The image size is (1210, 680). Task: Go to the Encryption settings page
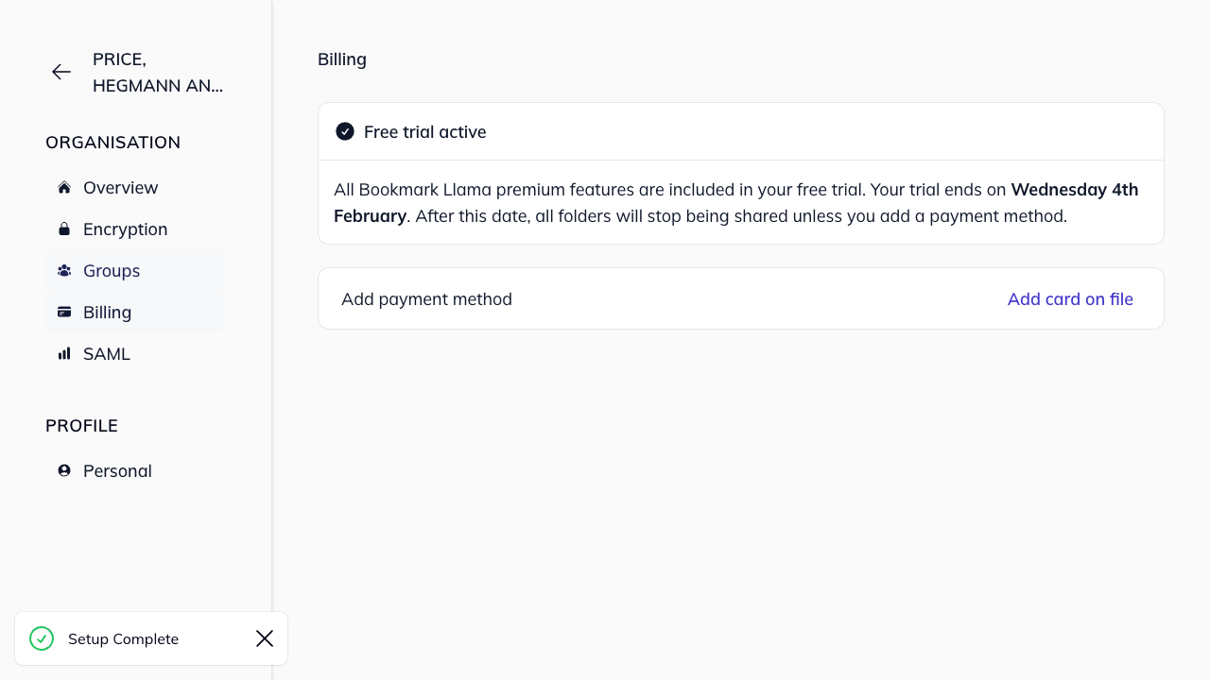(x=125, y=229)
